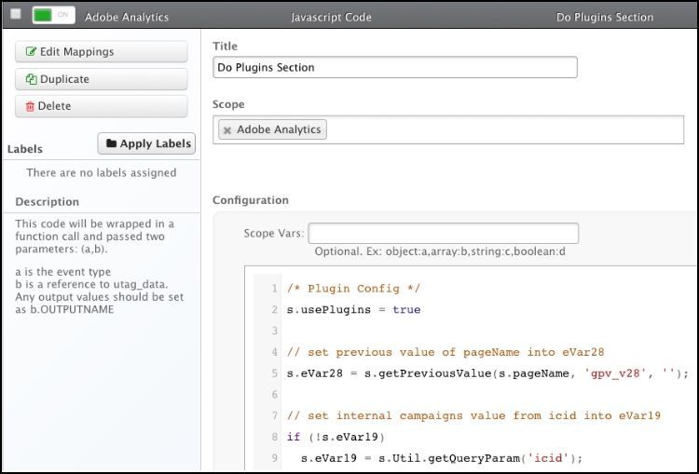Delete this extension
Screen dimensions: 699x474
[x=101, y=106]
